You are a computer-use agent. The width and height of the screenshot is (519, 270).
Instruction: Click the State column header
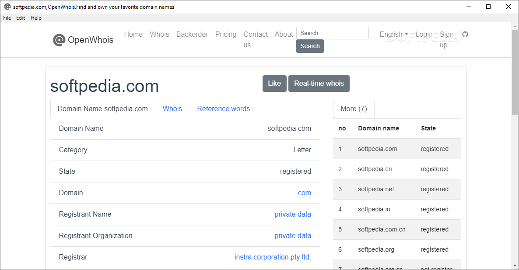pos(428,128)
